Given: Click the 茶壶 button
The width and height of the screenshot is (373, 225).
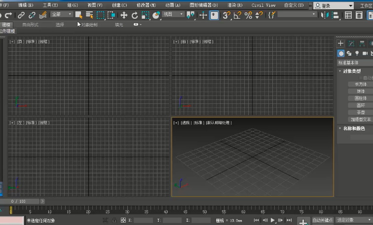Looking at the screenshot, I should click(361, 112).
